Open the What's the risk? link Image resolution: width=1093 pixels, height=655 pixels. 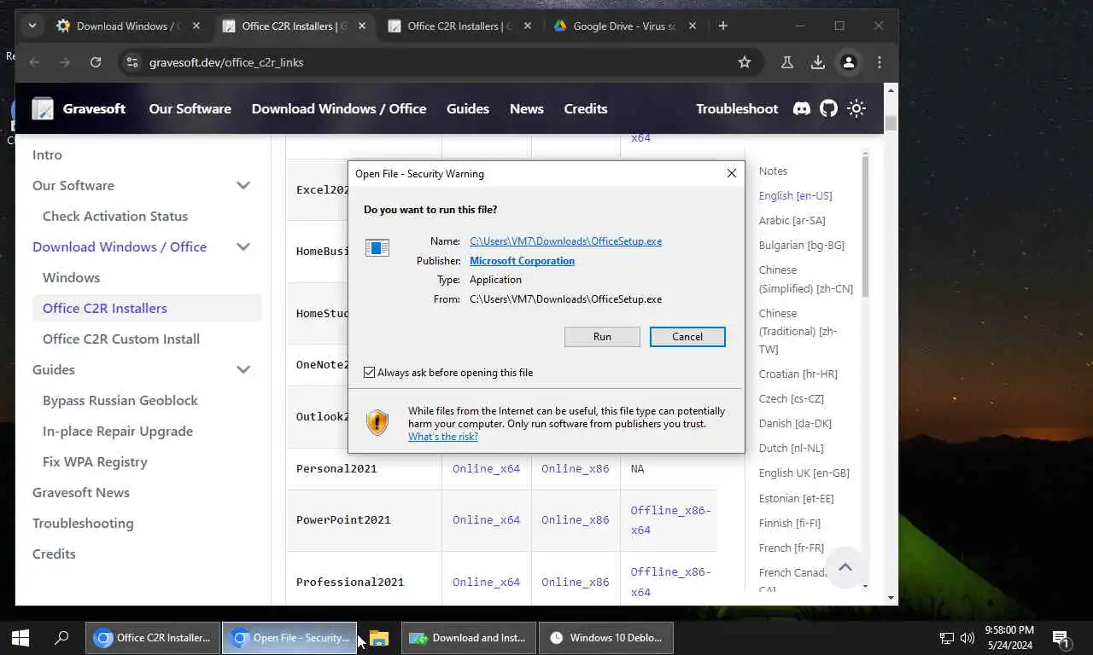coord(443,437)
